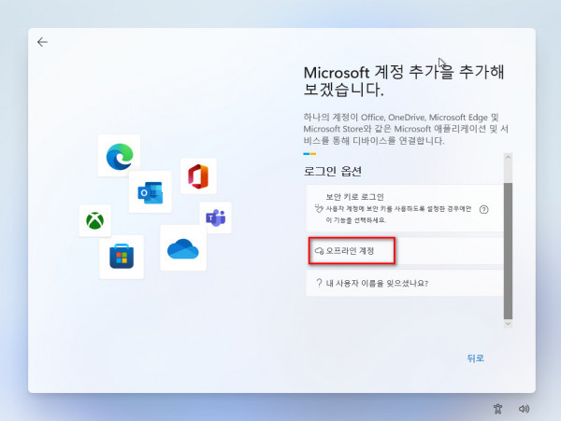Click the Microsoft Edge logo tile
Image resolution: width=561 pixels, height=421 pixels.
coord(119,156)
